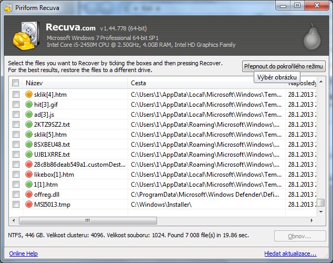Select the file name UJB1XRRE.txt
The width and height of the screenshot is (333, 263).
tap(52, 154)
